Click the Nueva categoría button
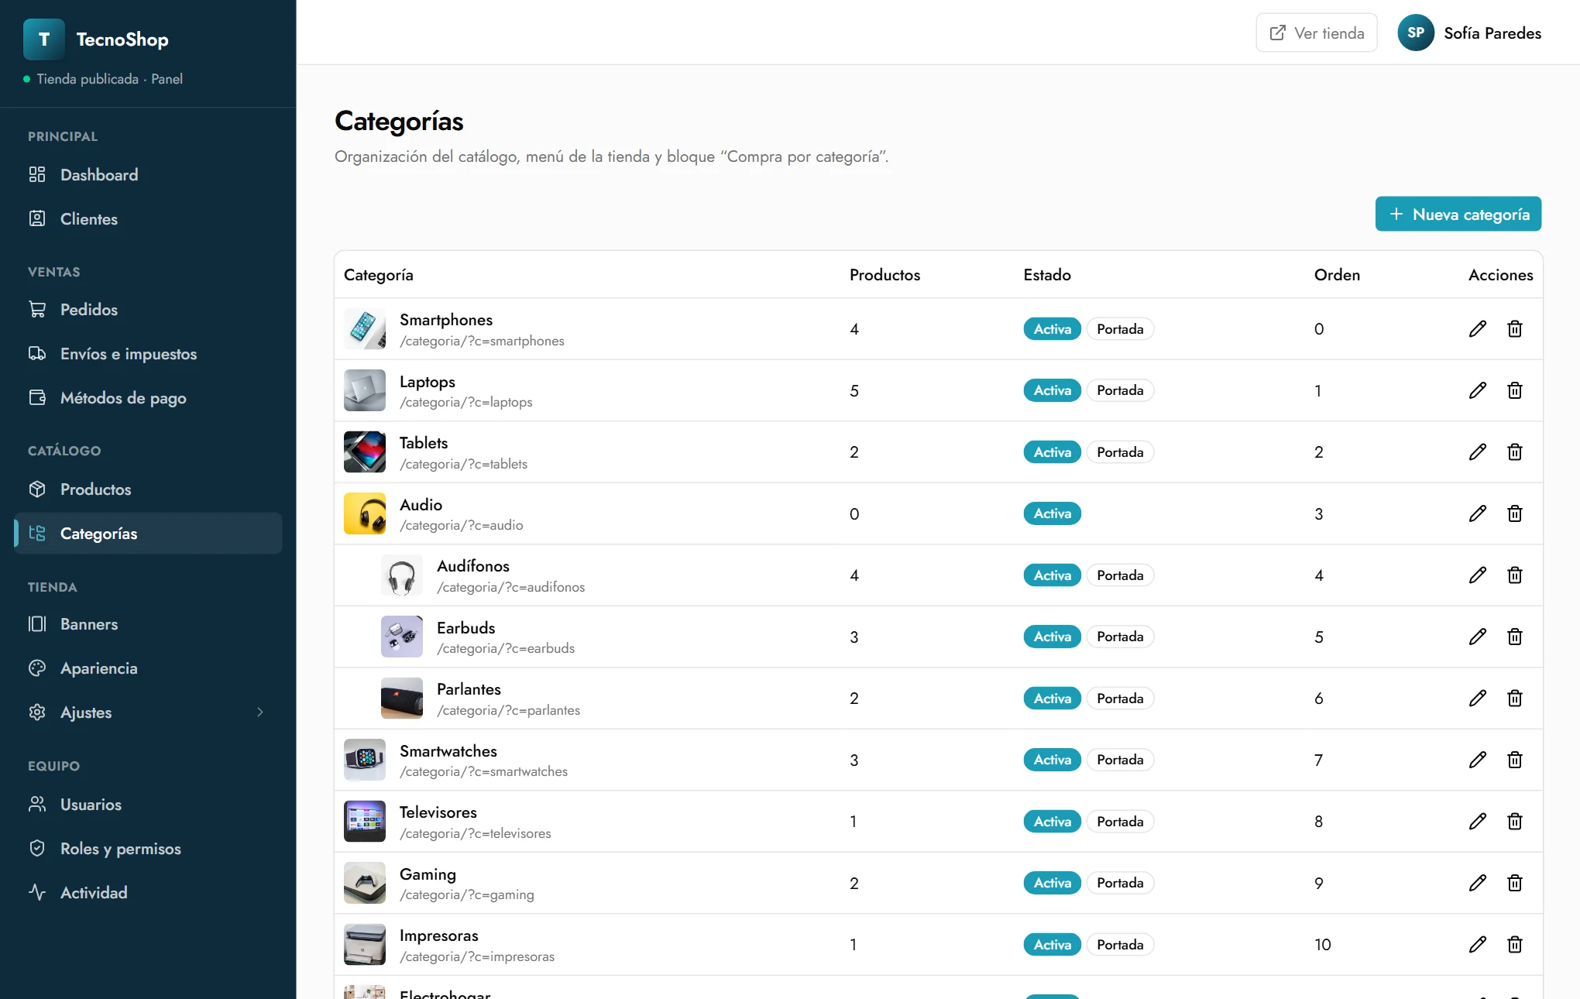The image size is (1580, 999). coord(1458,214)
